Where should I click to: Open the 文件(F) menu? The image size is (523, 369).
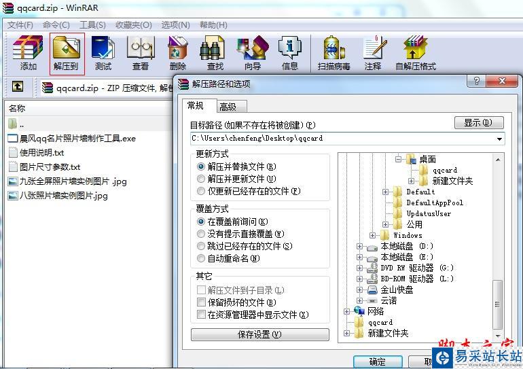20,25
